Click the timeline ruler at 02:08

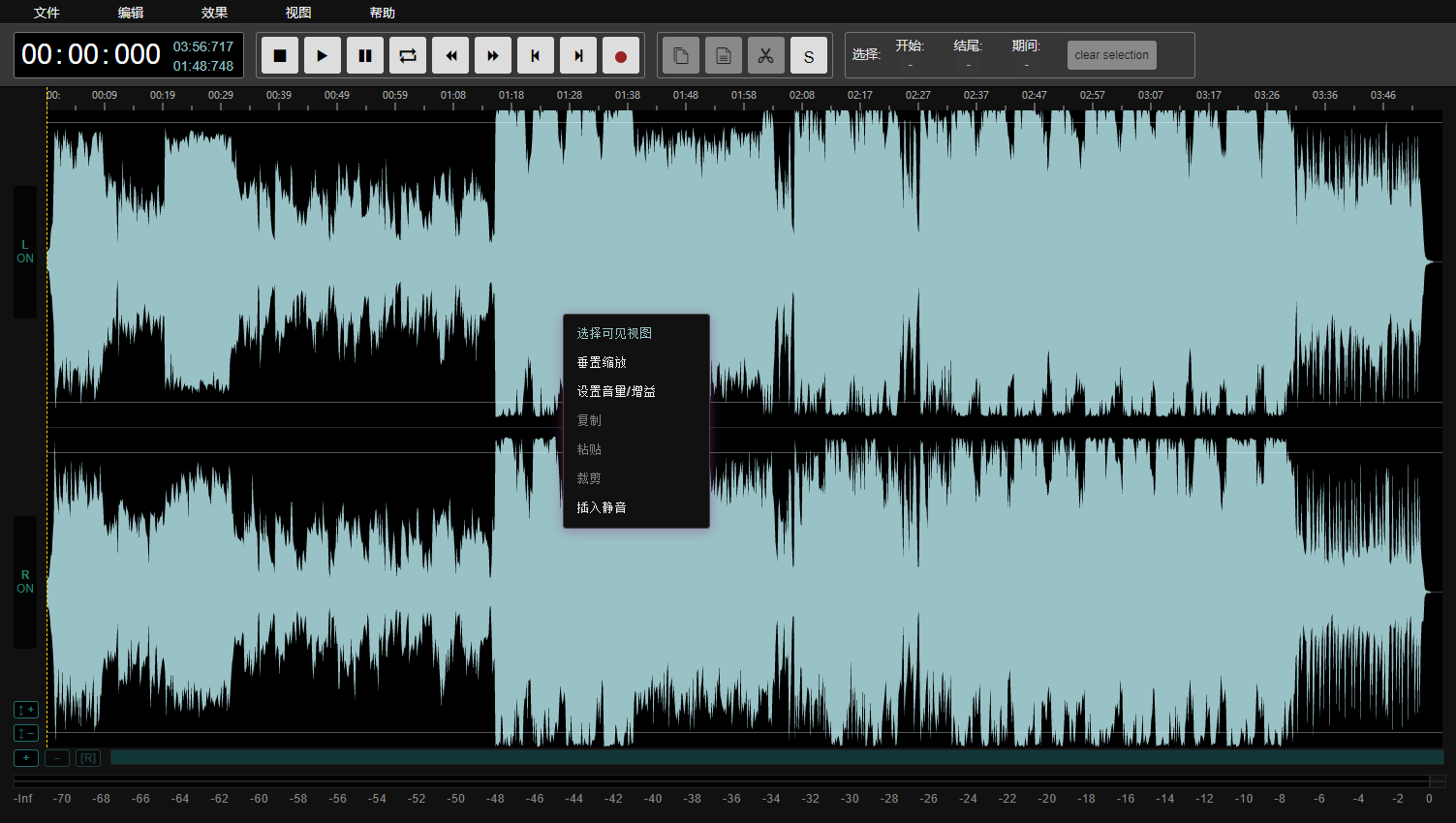pos(802,95)
